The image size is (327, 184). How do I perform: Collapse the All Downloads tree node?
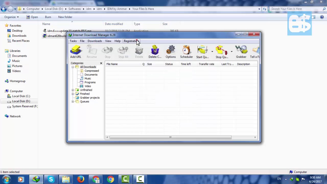click(x=73, y=67)
